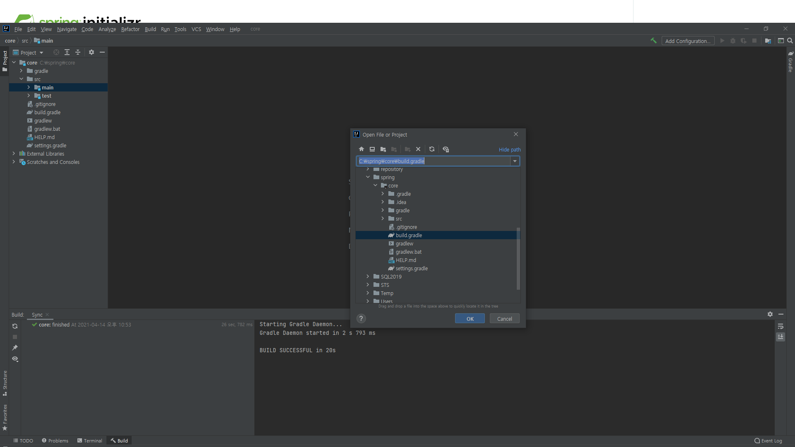795x447 pixels.
Task: Click the Delete X icon in dialog toolbar
Action: (x=418, y=149)
